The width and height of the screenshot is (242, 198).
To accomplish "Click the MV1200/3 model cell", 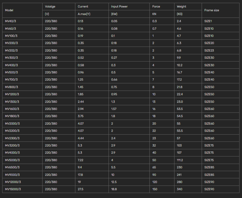I will 12,94.
